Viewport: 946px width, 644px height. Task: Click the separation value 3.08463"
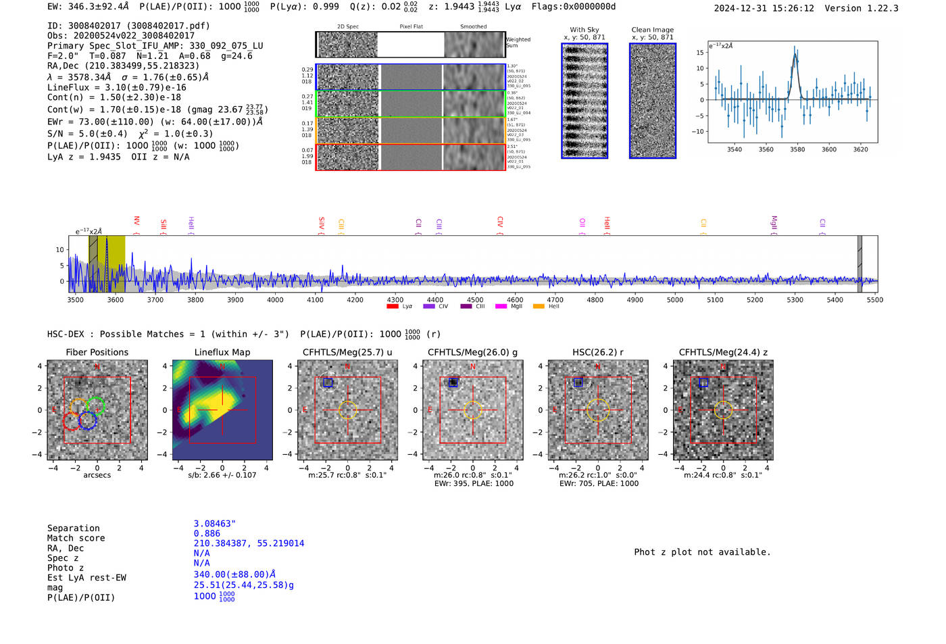(x=215, y=524)
